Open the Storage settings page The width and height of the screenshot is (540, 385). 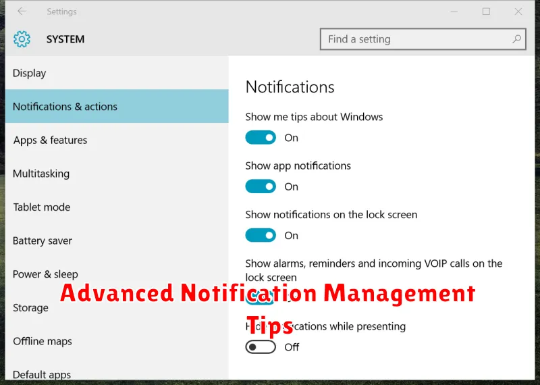coord(117,307)
